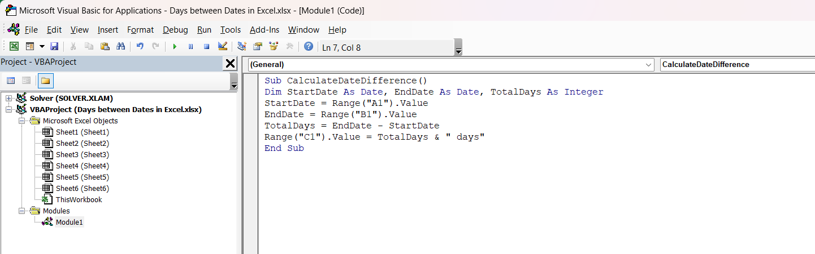Image resolution: width=815 pixels, height=254 pixels.
Task: Click the Range("C1").Value code line
Action: [374, 137]
